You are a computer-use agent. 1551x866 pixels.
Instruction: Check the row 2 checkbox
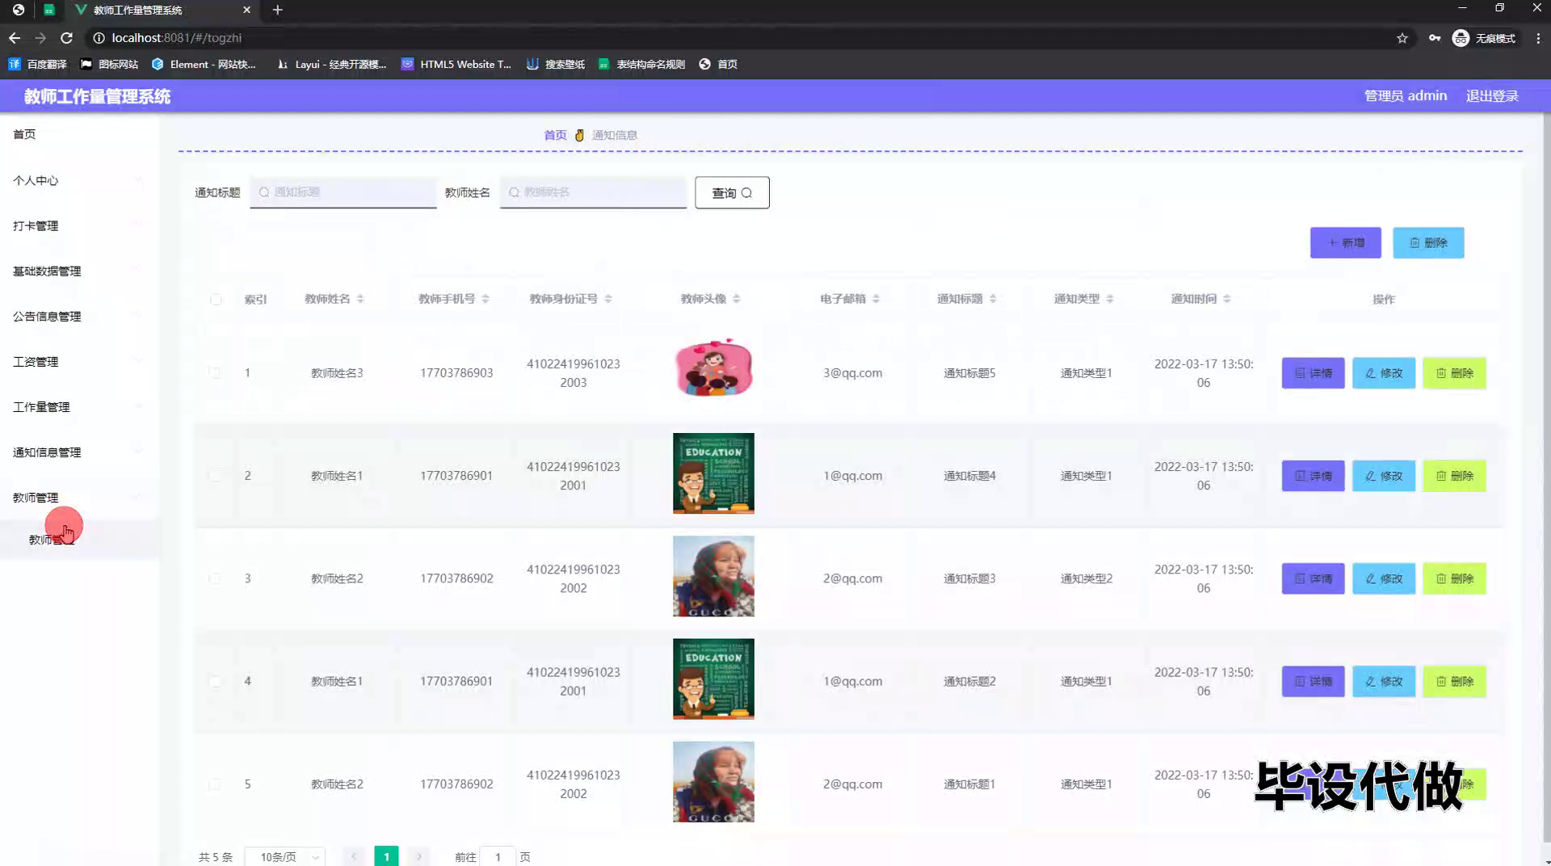click(x=215, y=475)
